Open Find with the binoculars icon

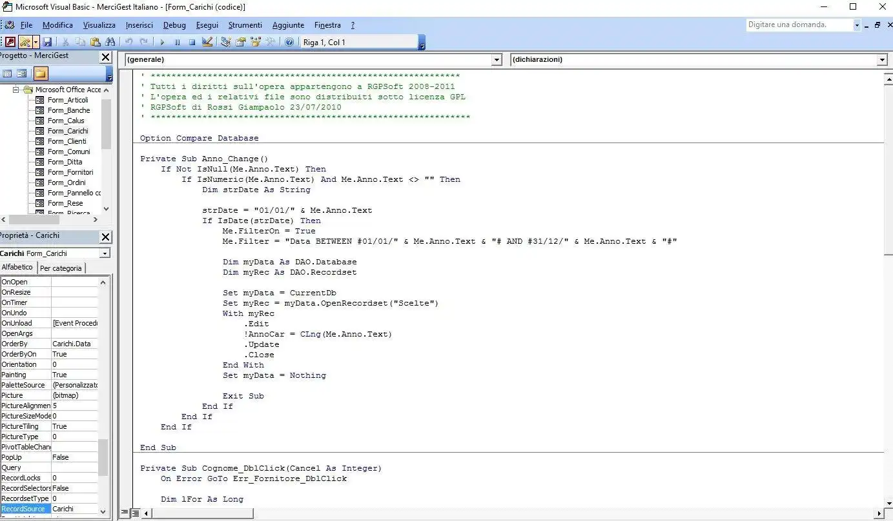tap(110, 42)
